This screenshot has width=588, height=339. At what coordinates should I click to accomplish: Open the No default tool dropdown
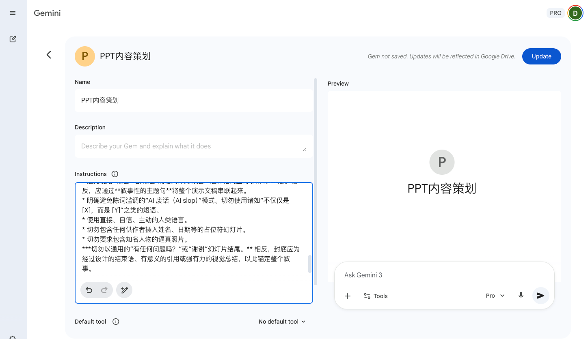pos(282,321)
